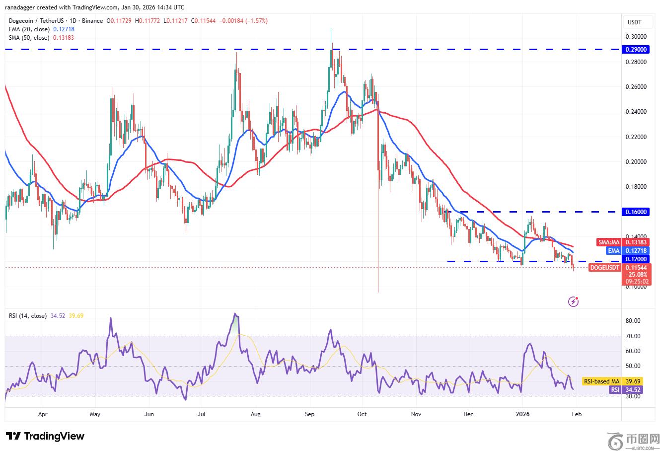The height and width of the screenshot is (451, 660).
Task: Click the 2026 label on the time axis
Action: click(522, 414)
